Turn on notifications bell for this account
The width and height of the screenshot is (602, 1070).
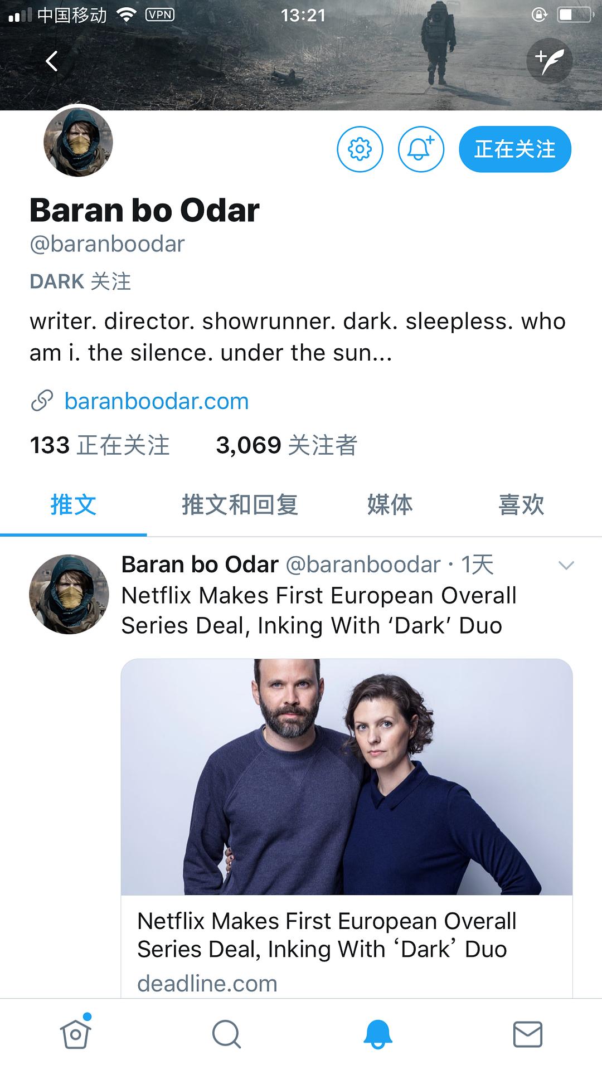click(x=421, y=149)
